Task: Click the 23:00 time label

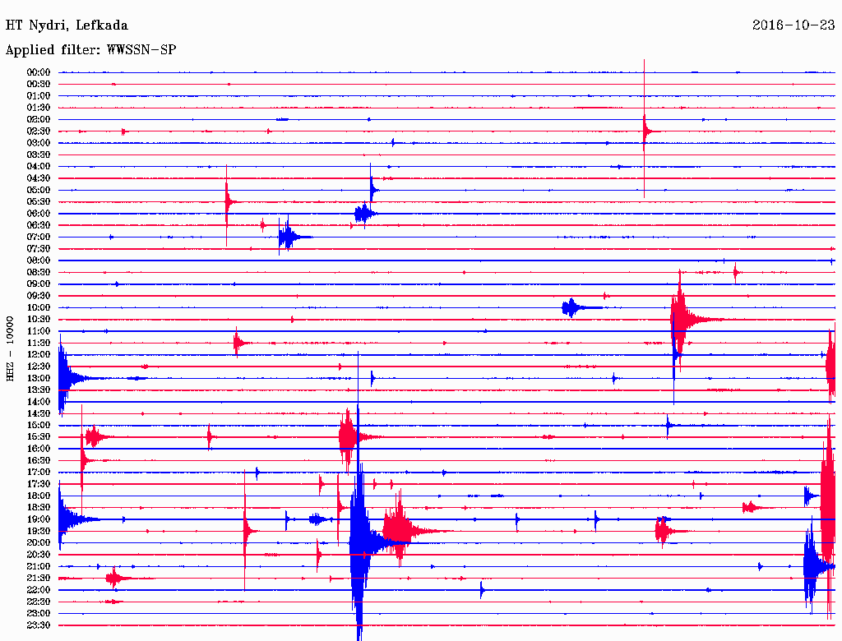Action: (x=39, y=614)
